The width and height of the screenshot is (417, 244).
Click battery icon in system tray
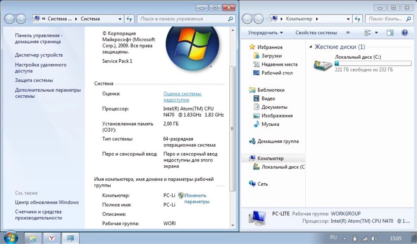[x=354, y=239]
